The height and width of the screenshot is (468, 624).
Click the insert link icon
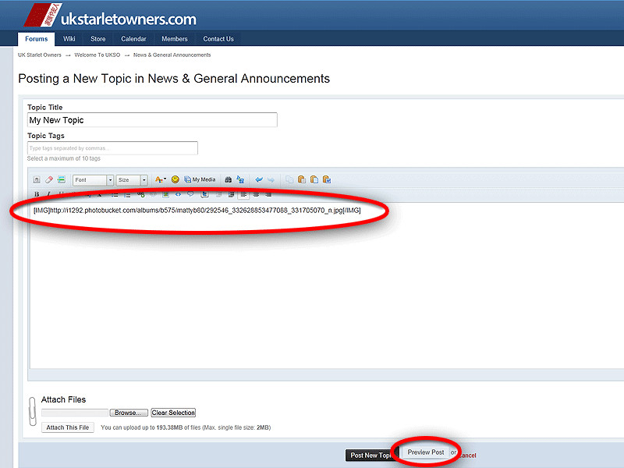tap(140, 194)
